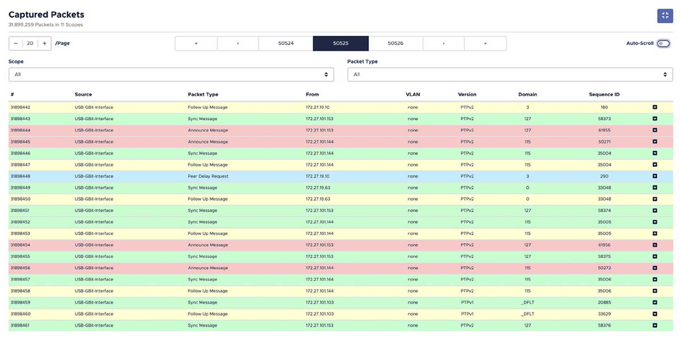Screen dimensions: 681x346
Task: Switch to page 50524
Action: click(x=285, y=44)
